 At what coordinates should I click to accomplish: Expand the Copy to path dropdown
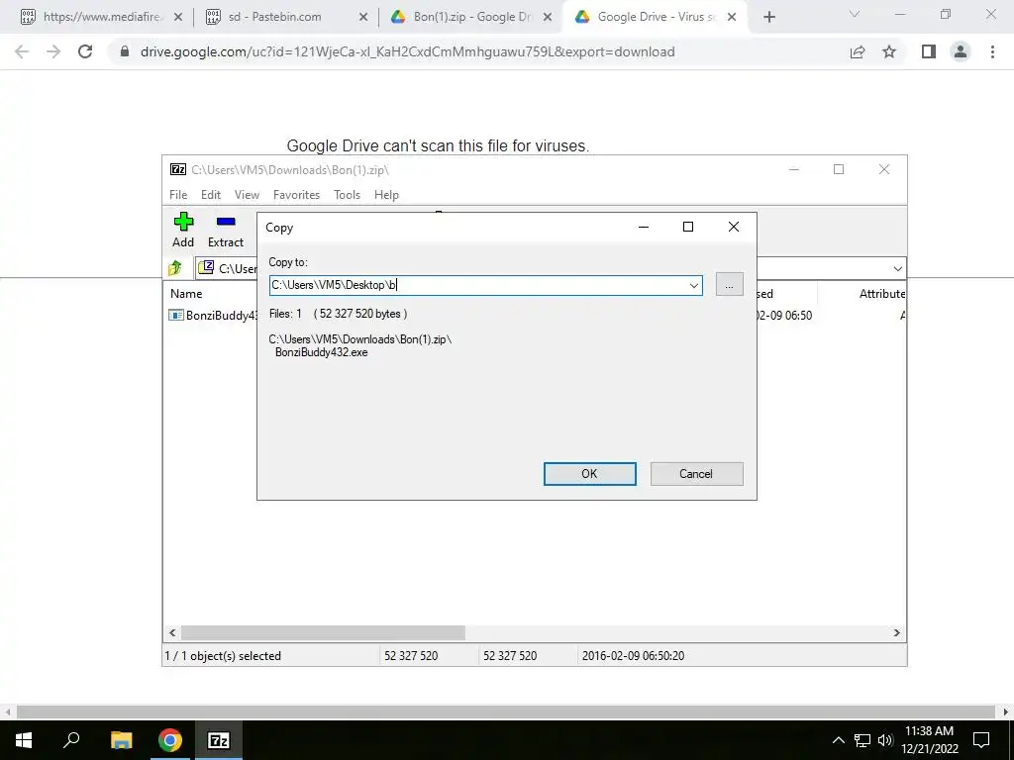[694, 286]
